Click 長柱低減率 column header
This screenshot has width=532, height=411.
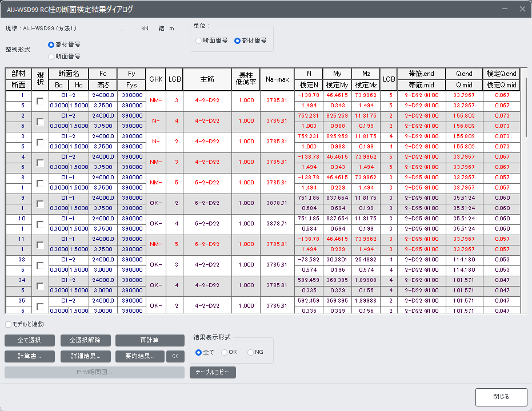coord(246,79)
